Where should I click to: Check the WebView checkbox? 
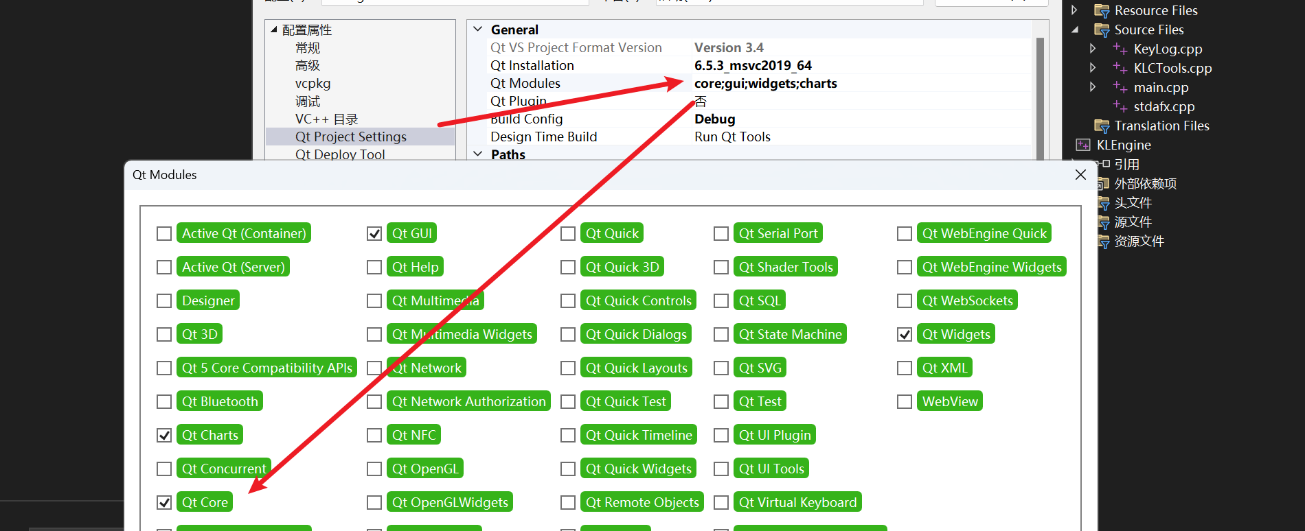point(905,402)
